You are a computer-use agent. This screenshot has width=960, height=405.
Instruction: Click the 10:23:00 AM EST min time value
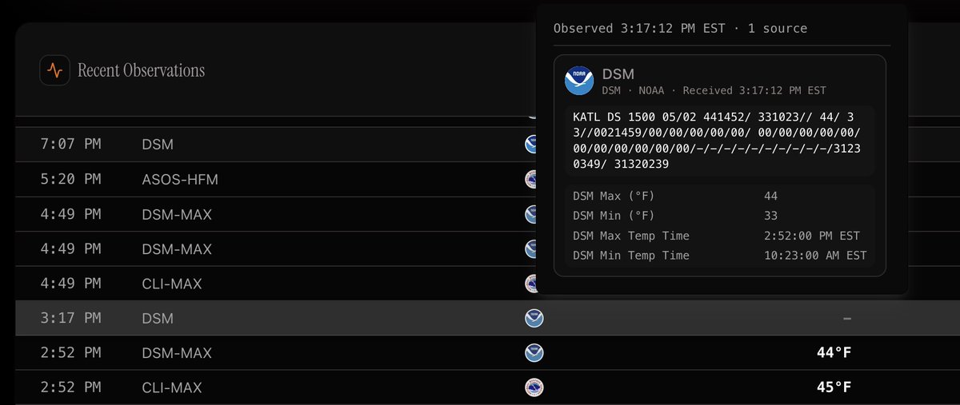(x=815, y=256)
